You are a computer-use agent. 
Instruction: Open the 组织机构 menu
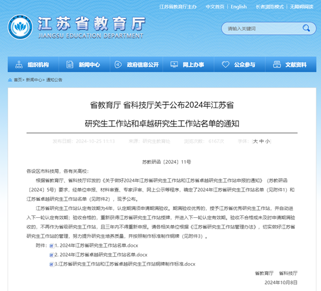[33, 64]
